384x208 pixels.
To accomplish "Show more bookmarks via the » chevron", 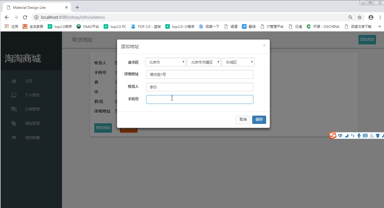I will (379, 26).
